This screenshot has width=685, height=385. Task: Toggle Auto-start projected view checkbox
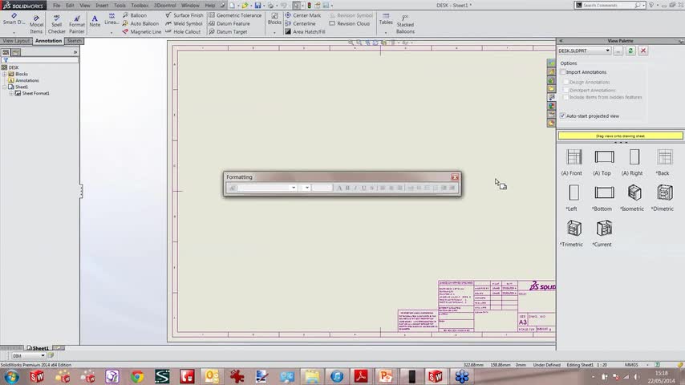point(563,115)
